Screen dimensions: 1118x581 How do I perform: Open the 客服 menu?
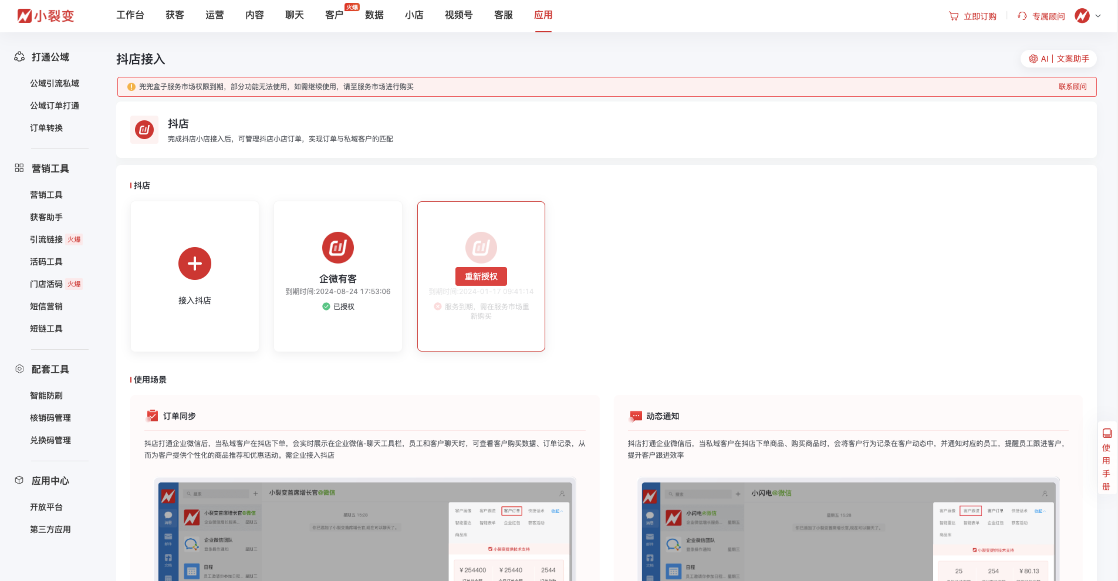pos(504,15)
